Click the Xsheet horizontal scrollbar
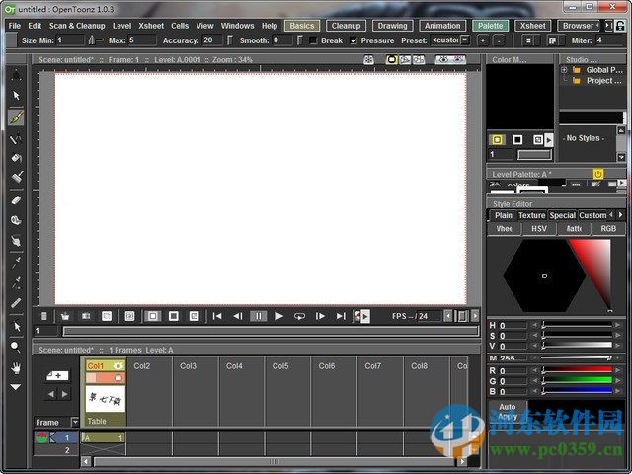632x474 pixels. click(x=275, y=461)
